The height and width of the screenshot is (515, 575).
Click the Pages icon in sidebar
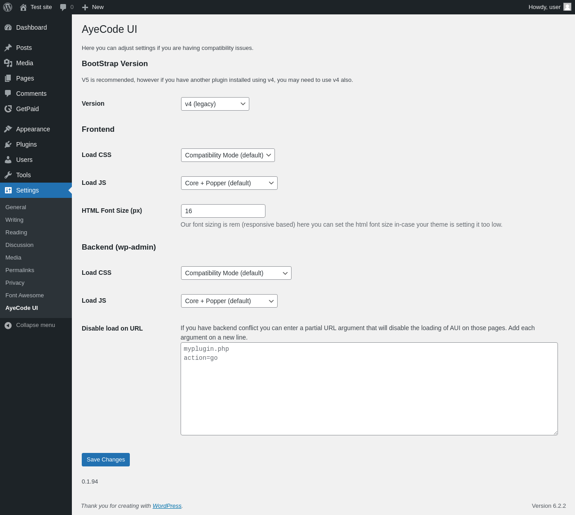(x=8, y=78)
